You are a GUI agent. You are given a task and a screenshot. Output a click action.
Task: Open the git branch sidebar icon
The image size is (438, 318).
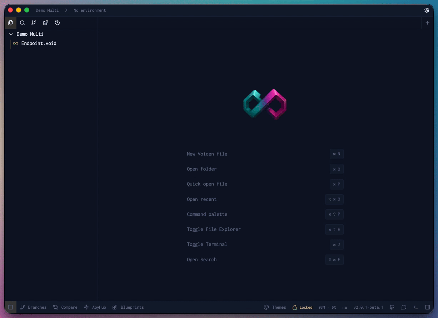[x=34, y=23]
